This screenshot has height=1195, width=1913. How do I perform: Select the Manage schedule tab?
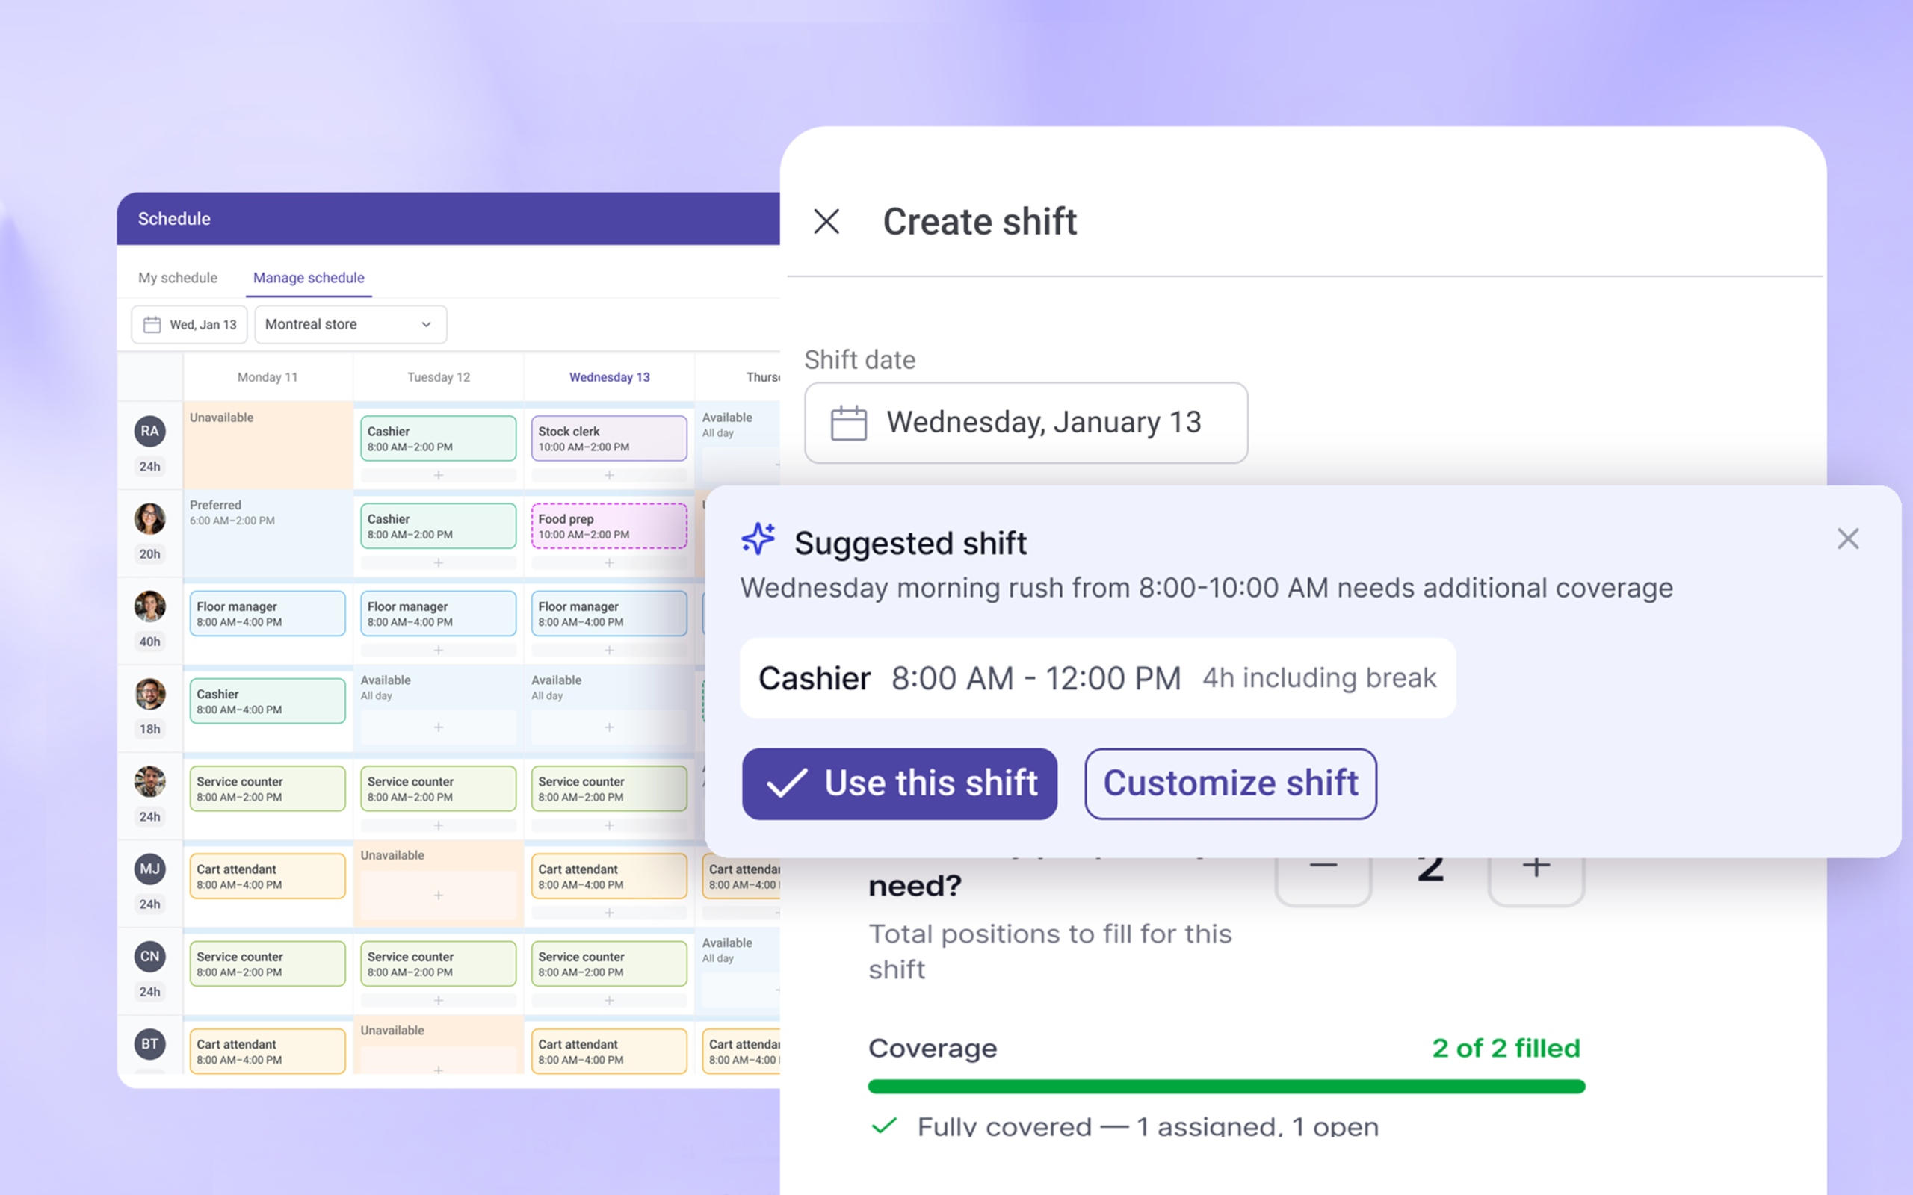click(309, 278)
